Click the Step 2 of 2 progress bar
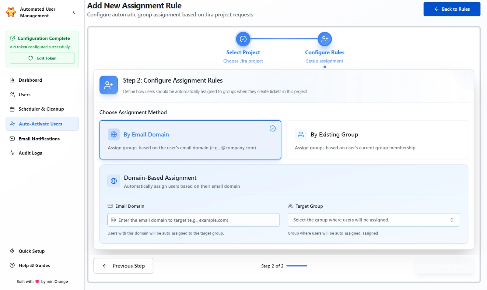Image resolution: width=487 pixels, height=290 pixels. 296,266
